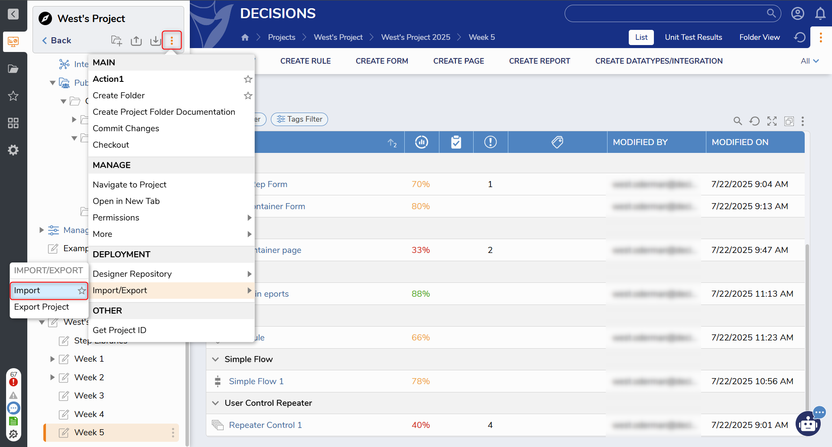
Task: Click the notifications bell icon
Action: pyautogui.click(x=820, y=14)
